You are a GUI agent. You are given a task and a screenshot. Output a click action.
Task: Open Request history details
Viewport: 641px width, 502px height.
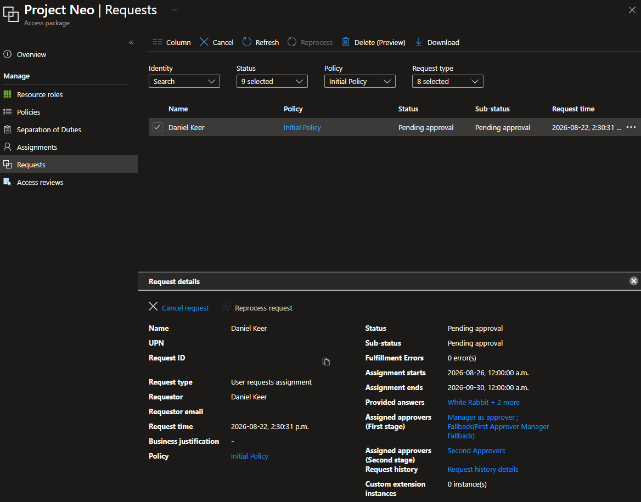(x=483, y=469)
